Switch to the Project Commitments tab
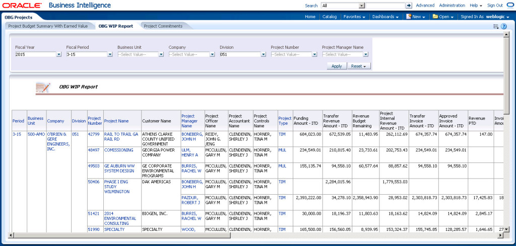 [163, 26]
